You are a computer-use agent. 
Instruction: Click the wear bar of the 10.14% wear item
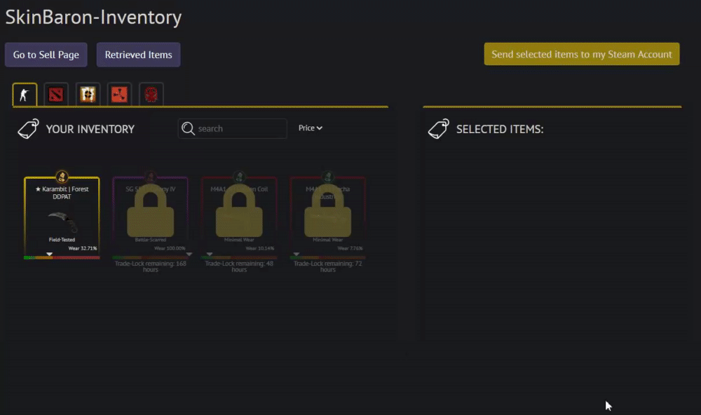click(239, 257)
